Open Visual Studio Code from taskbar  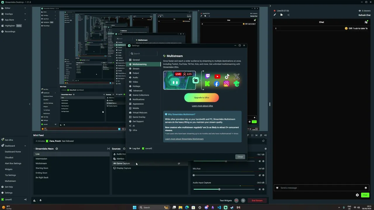[x=219, y=207]
